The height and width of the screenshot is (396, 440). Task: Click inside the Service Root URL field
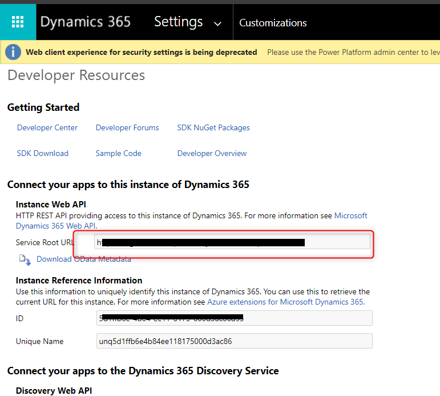pos(337,242)
